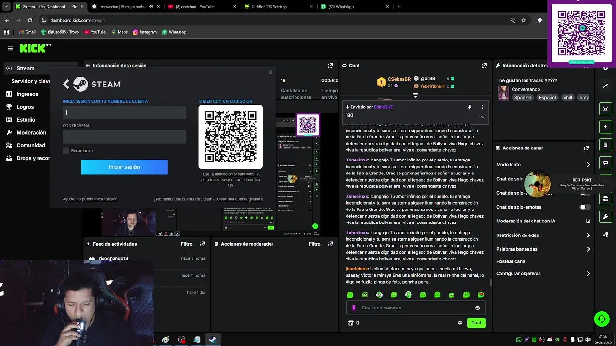Open the Gmail bookmark

click(27, 32)
